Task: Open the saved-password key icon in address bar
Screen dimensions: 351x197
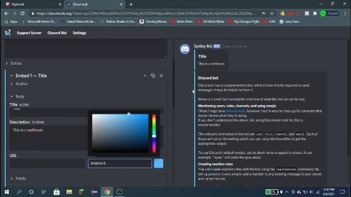Action: (x=264, y=13)
